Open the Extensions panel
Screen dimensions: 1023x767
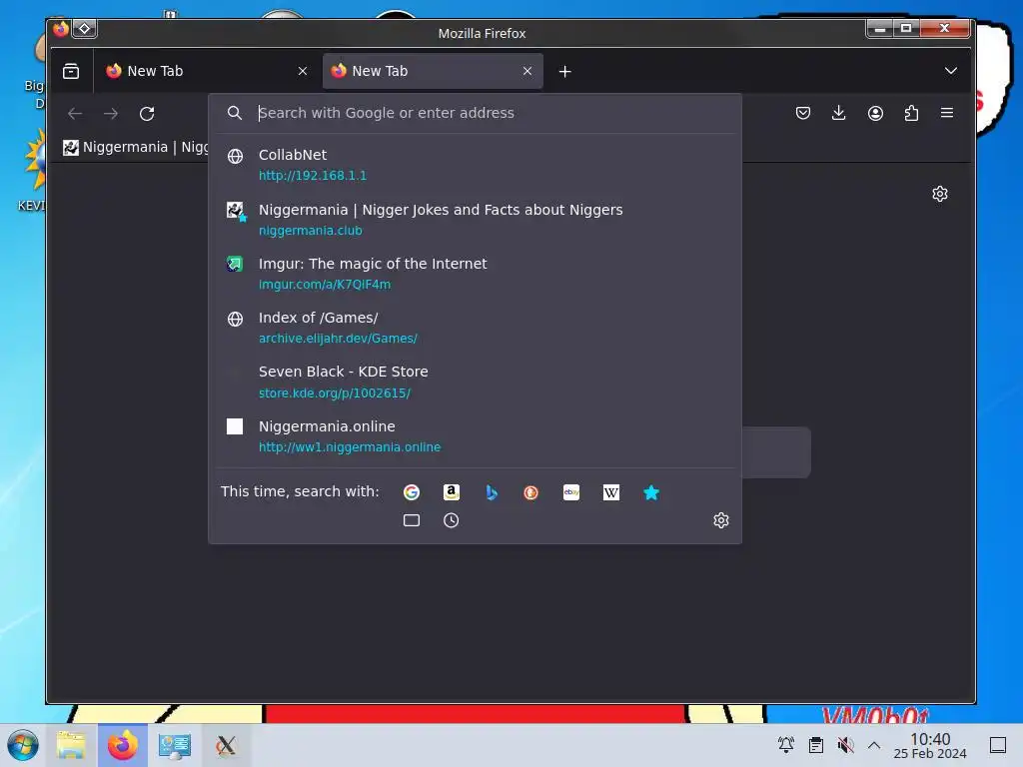(911, 113)
